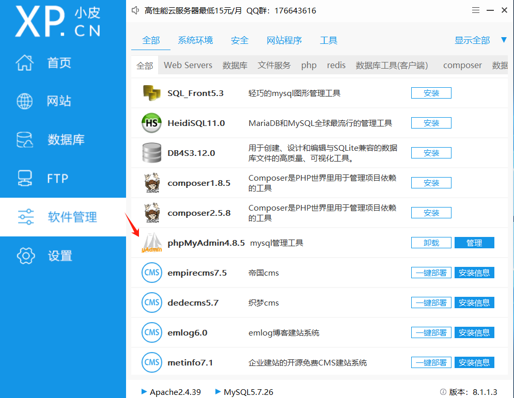514x398 pixels.
Task: Uninstall phpMyAdmin4.8.5 with 卸载 button
Action: 431,243
